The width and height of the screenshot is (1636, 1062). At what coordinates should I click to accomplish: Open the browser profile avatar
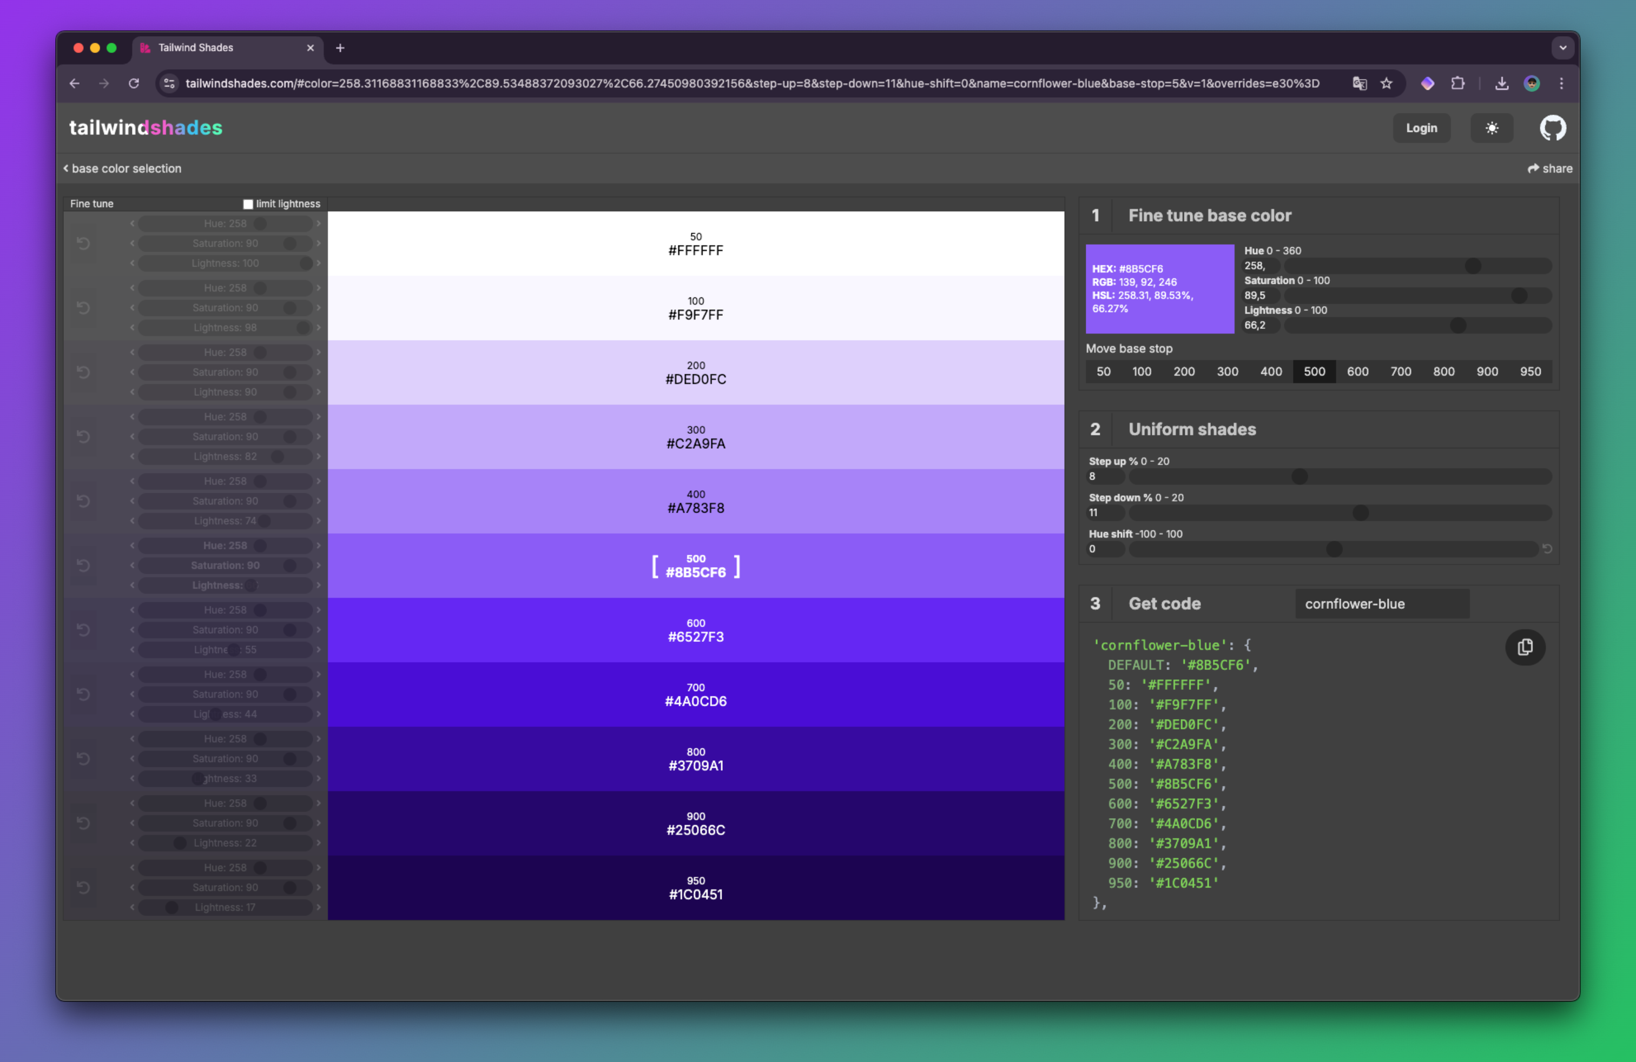point(1532,83)
